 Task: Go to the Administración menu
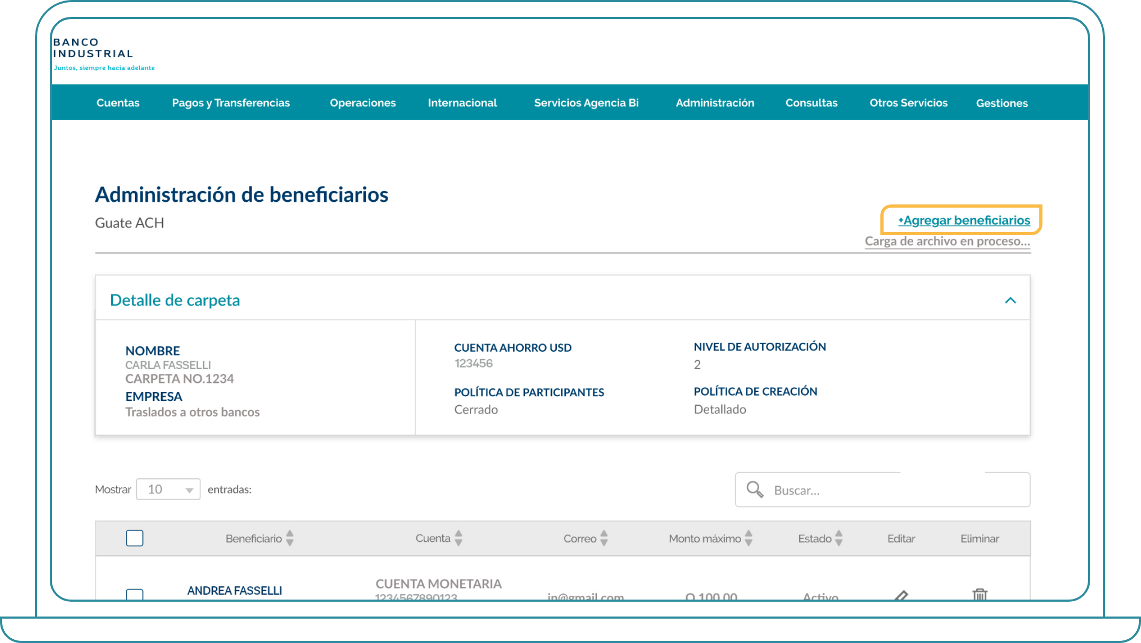coord(715,103)
